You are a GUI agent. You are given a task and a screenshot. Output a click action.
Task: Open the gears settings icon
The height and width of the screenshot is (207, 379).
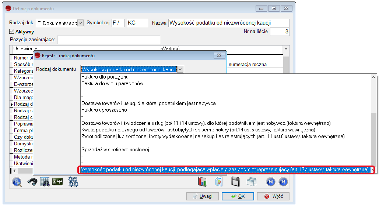(x=73, y=182)
